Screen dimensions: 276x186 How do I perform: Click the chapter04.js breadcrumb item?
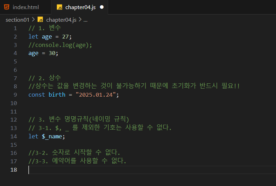[61, 20]
